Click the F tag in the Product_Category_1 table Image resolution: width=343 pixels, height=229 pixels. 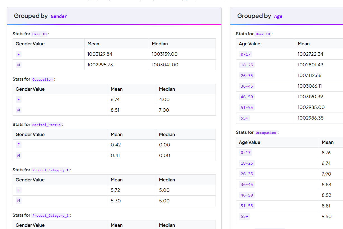(19, 190)
